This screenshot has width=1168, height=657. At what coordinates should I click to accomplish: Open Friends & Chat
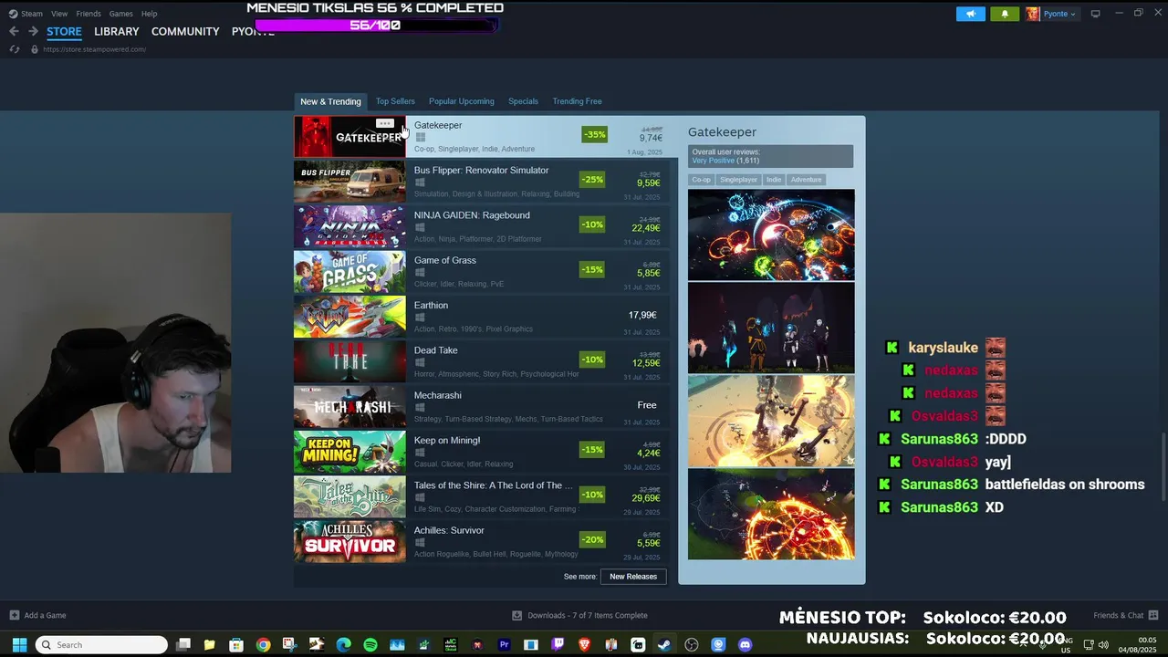coord(1126,615)
